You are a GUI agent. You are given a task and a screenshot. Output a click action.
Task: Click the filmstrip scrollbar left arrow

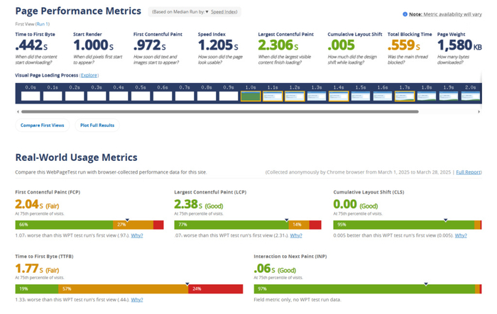pos(18,112)
